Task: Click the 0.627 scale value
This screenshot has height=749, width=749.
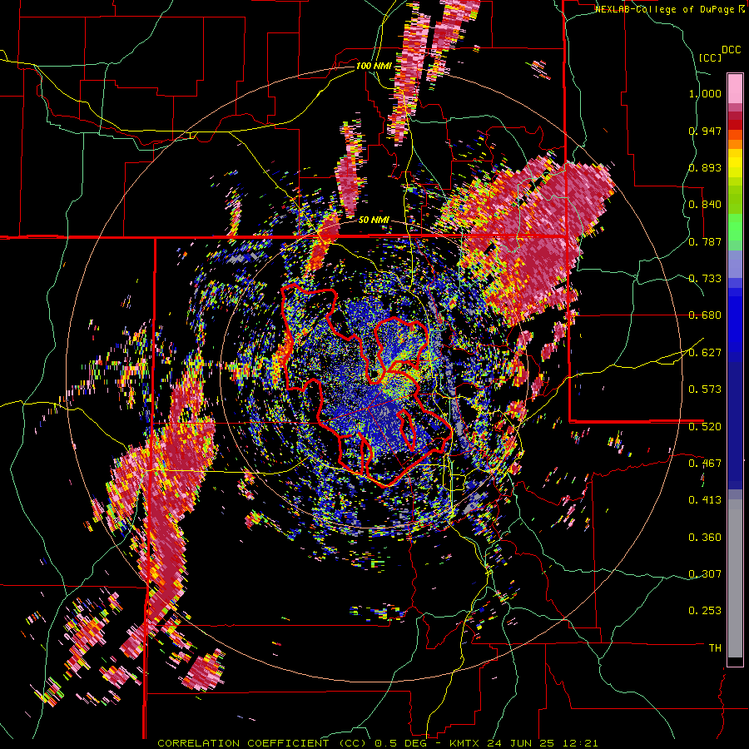Action: pos(705,353)
